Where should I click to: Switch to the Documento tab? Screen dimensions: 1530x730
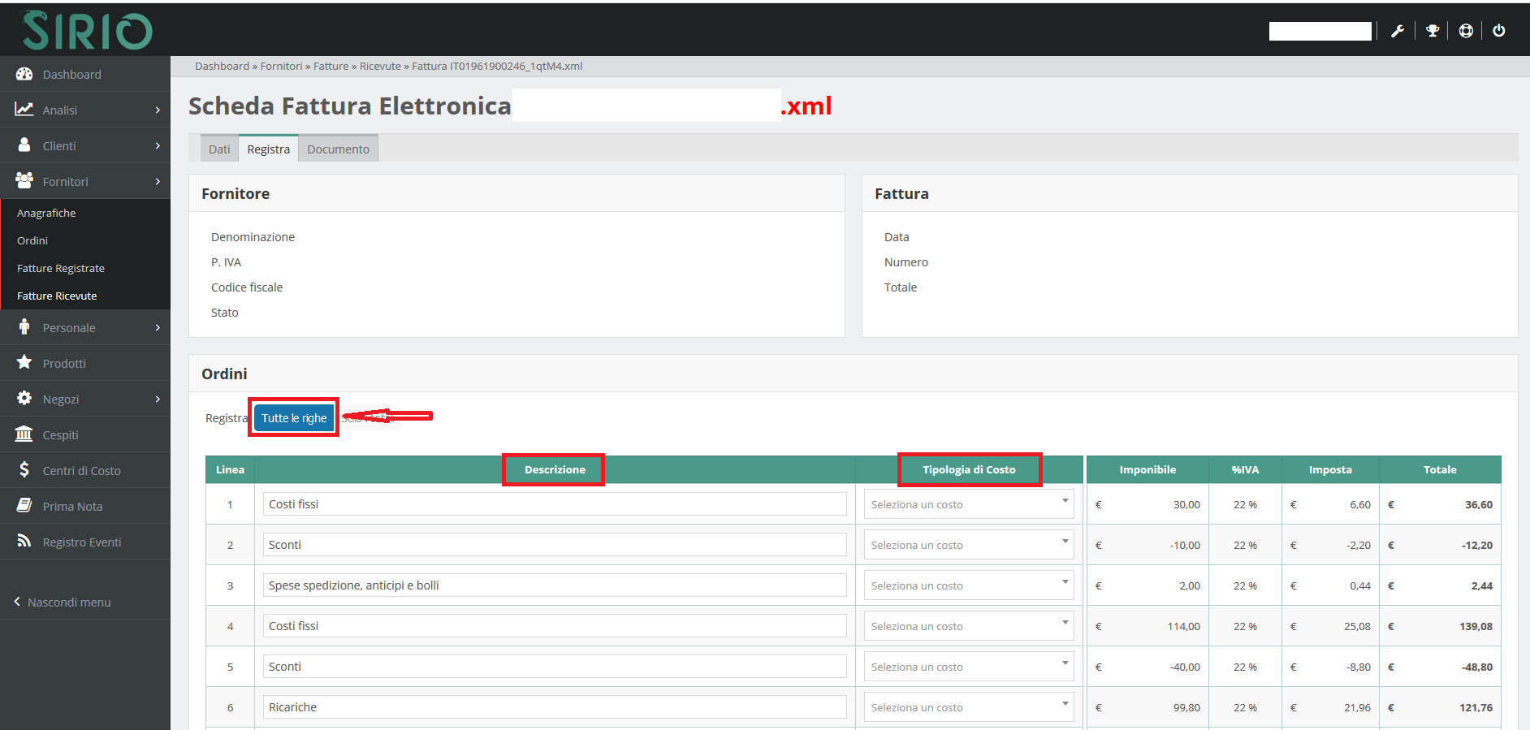338,149
